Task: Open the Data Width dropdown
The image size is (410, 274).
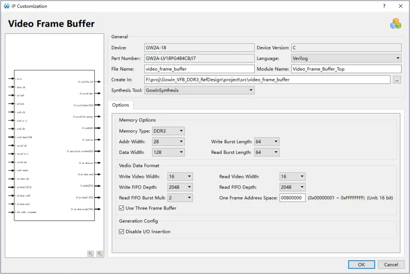Action: coord(168,153)
